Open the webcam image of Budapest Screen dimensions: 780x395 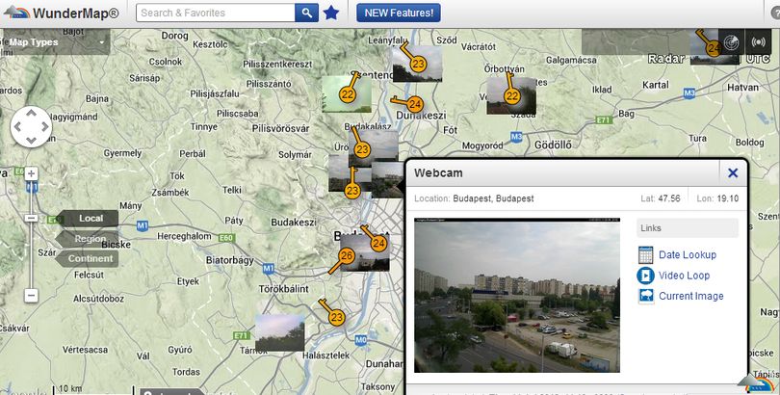517,295
